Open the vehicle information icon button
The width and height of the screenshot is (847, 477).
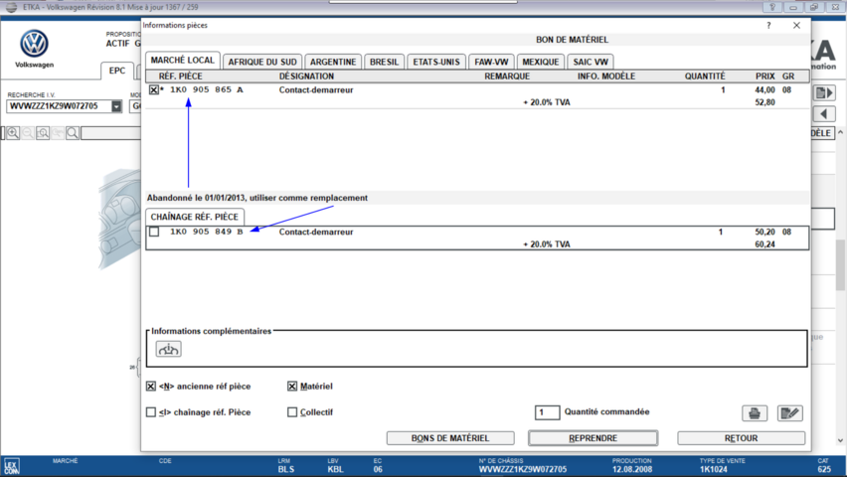click(x=169, y=349)
